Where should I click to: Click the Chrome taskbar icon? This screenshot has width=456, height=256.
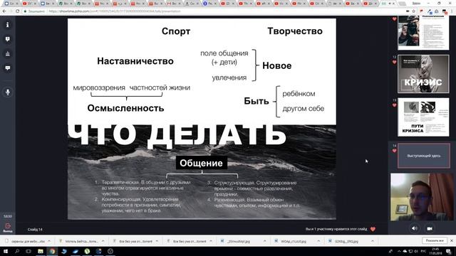tap(52, 251)
